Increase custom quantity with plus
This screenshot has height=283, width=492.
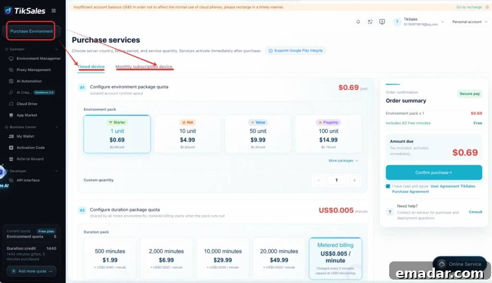(x=354, y=180)
